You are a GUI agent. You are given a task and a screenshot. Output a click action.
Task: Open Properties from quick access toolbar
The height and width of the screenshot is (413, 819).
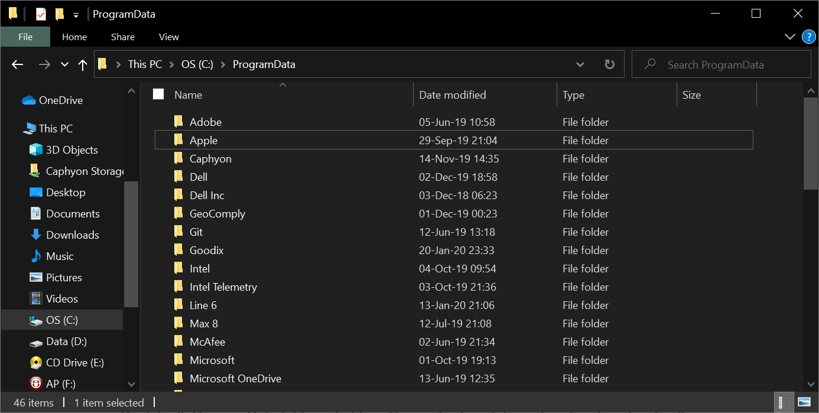41,14
